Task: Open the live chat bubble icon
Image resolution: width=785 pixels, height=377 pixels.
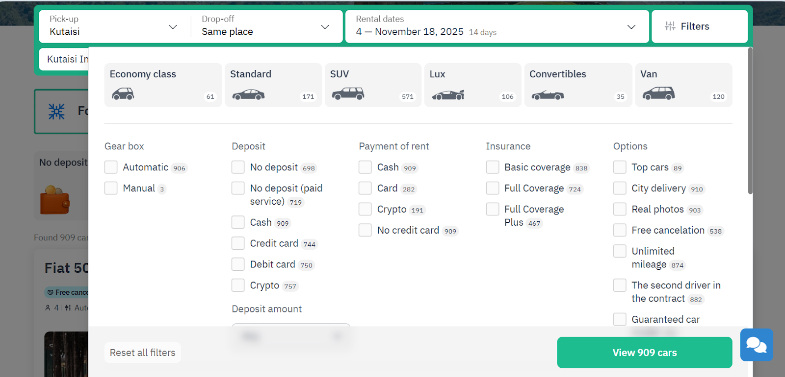Action: [x=756, y=345]
